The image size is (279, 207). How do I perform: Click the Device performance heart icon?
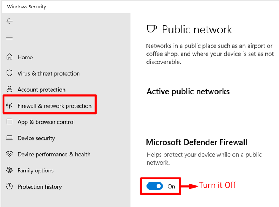(x=10, y=154)
